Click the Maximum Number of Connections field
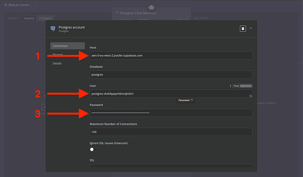 click(x=171, y=132)
